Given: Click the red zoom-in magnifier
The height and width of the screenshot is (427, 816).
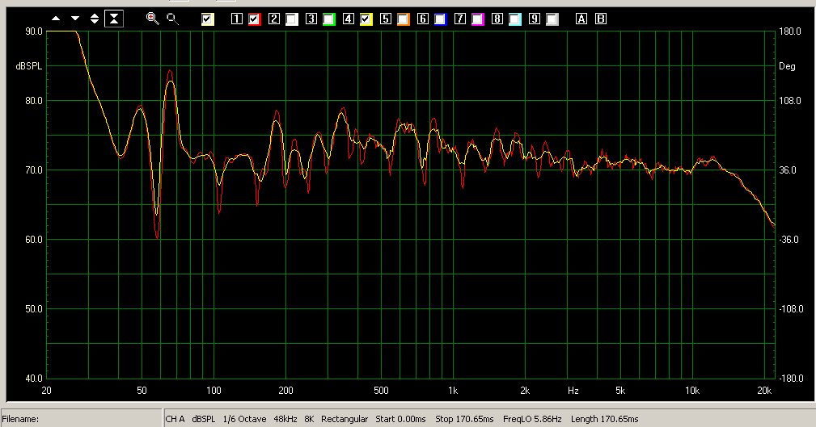Looking at the screenshot, I should click(x=152, y=19).
